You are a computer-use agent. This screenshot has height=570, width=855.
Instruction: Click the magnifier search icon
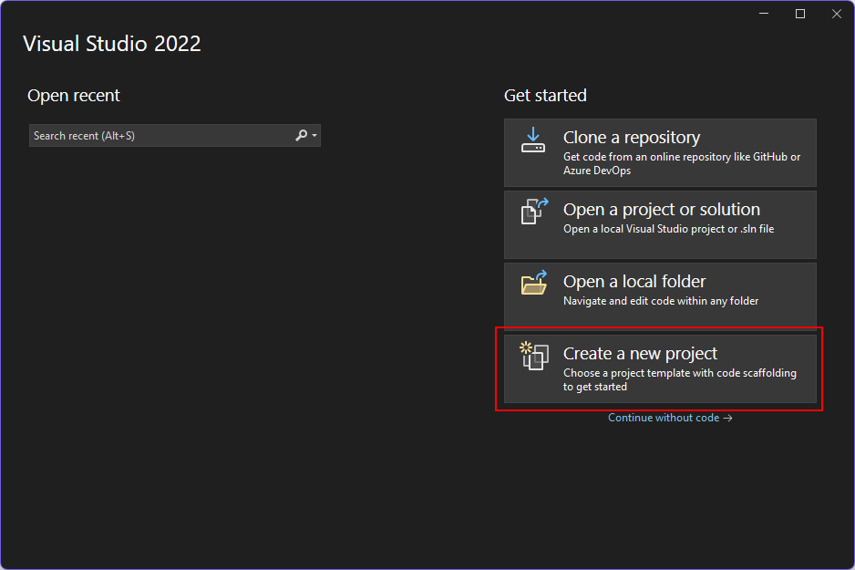(x=302, y=134)
